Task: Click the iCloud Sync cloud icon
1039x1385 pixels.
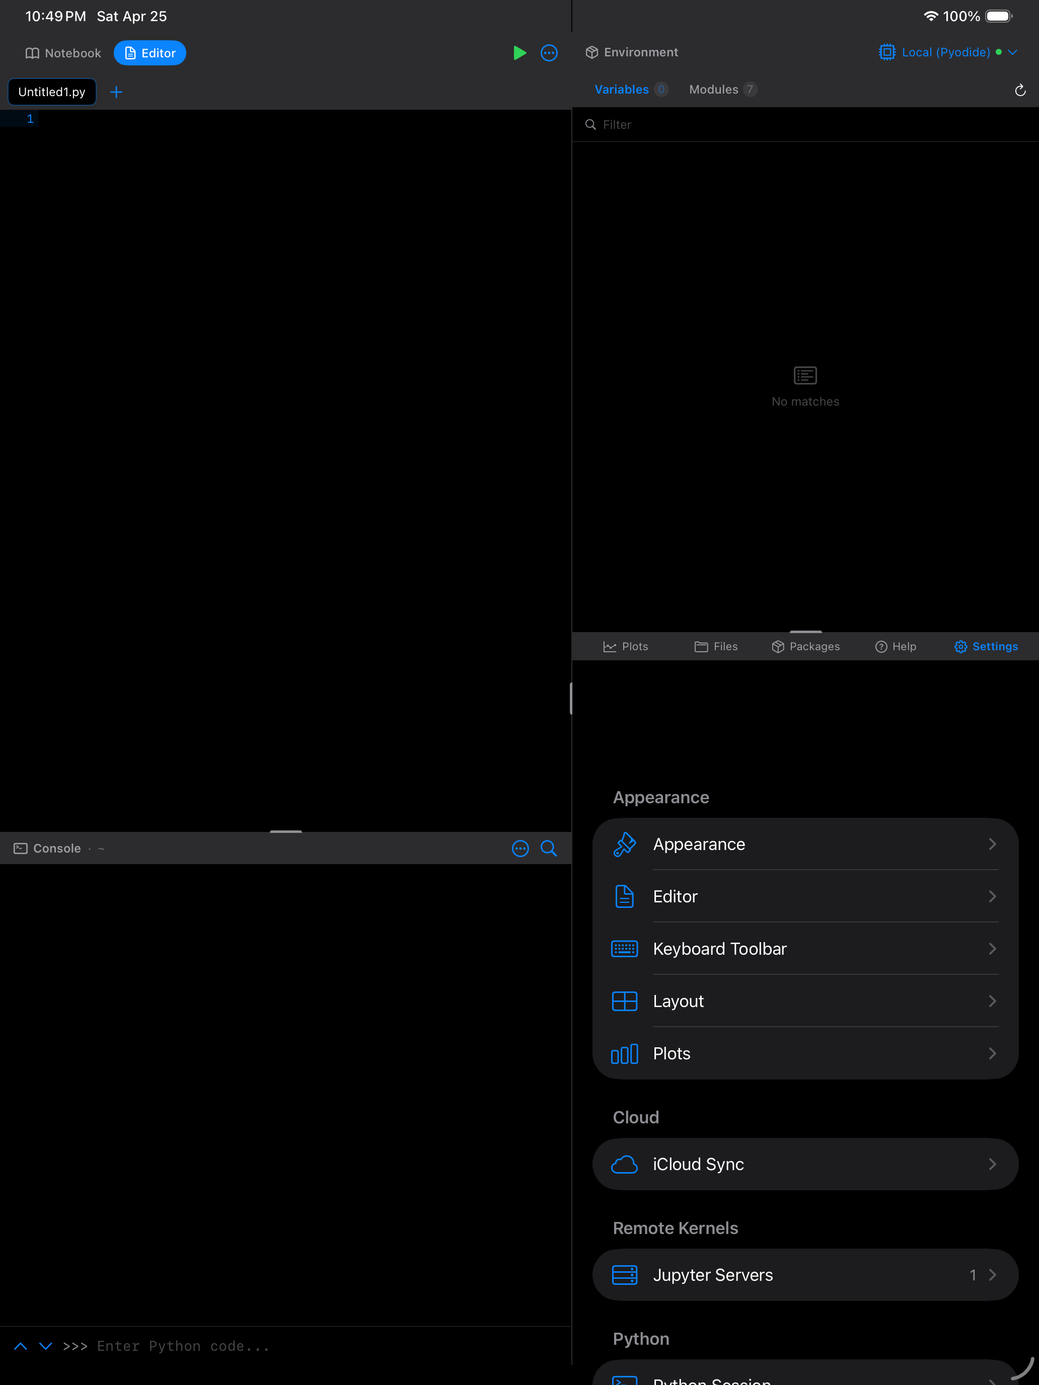Action: point(624,1165)
